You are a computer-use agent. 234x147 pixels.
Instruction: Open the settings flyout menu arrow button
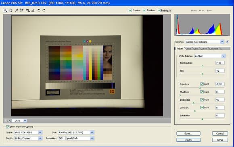point(228,42)
